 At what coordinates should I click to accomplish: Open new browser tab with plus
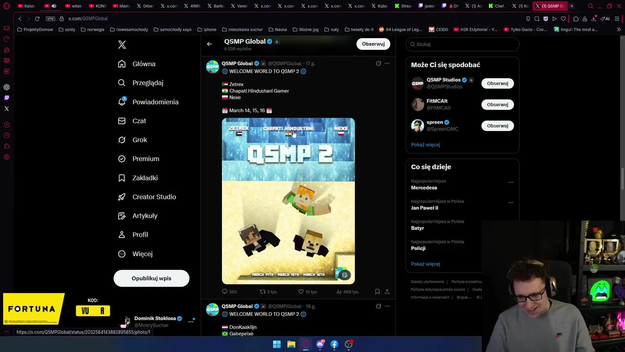tap(572, 6)
